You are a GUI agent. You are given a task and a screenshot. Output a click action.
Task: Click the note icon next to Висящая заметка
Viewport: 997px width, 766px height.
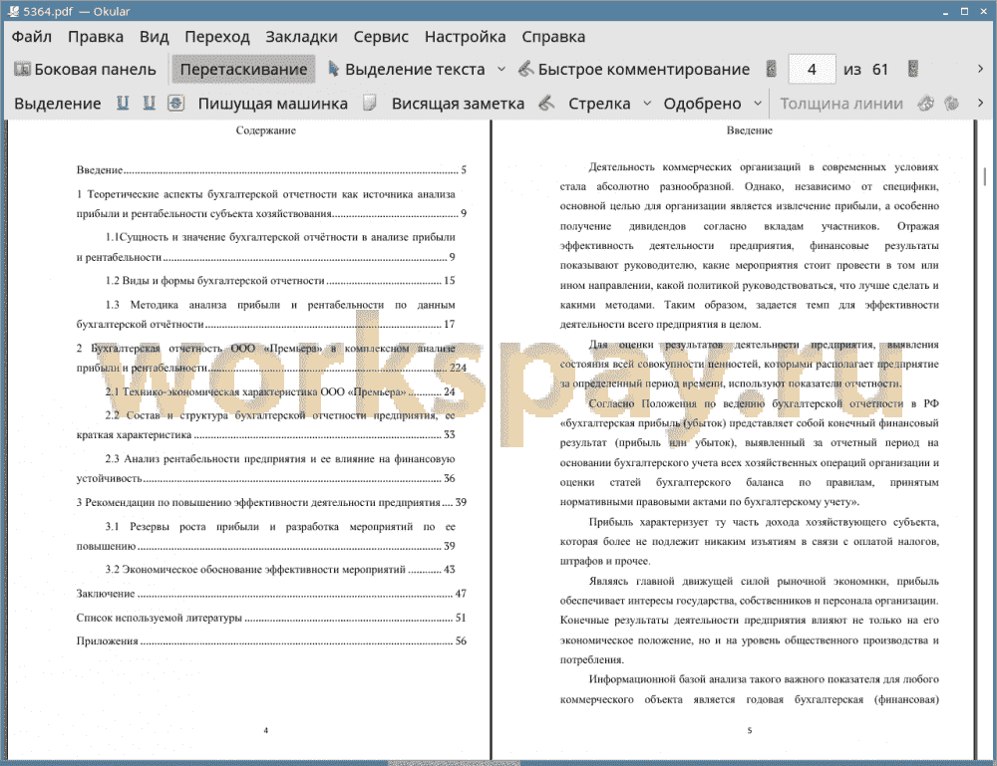coord(370,103)
